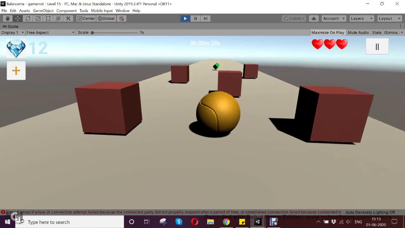Show hidden system tray icons
The width and height of the screenshot is (405, 228).
319,222
